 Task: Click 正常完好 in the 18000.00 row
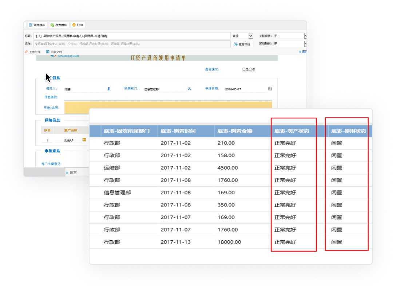(285, 242)
